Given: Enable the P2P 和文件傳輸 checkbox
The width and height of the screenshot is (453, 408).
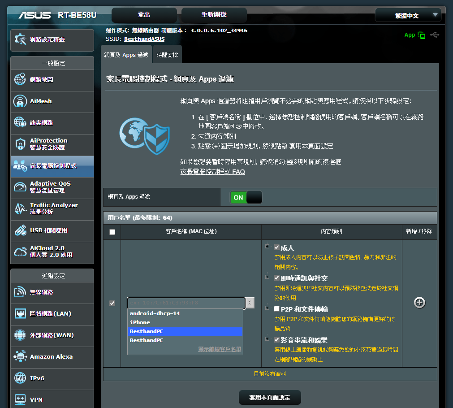Looking at the screenshot, I should pyautogui.click(x=276, y=309).
